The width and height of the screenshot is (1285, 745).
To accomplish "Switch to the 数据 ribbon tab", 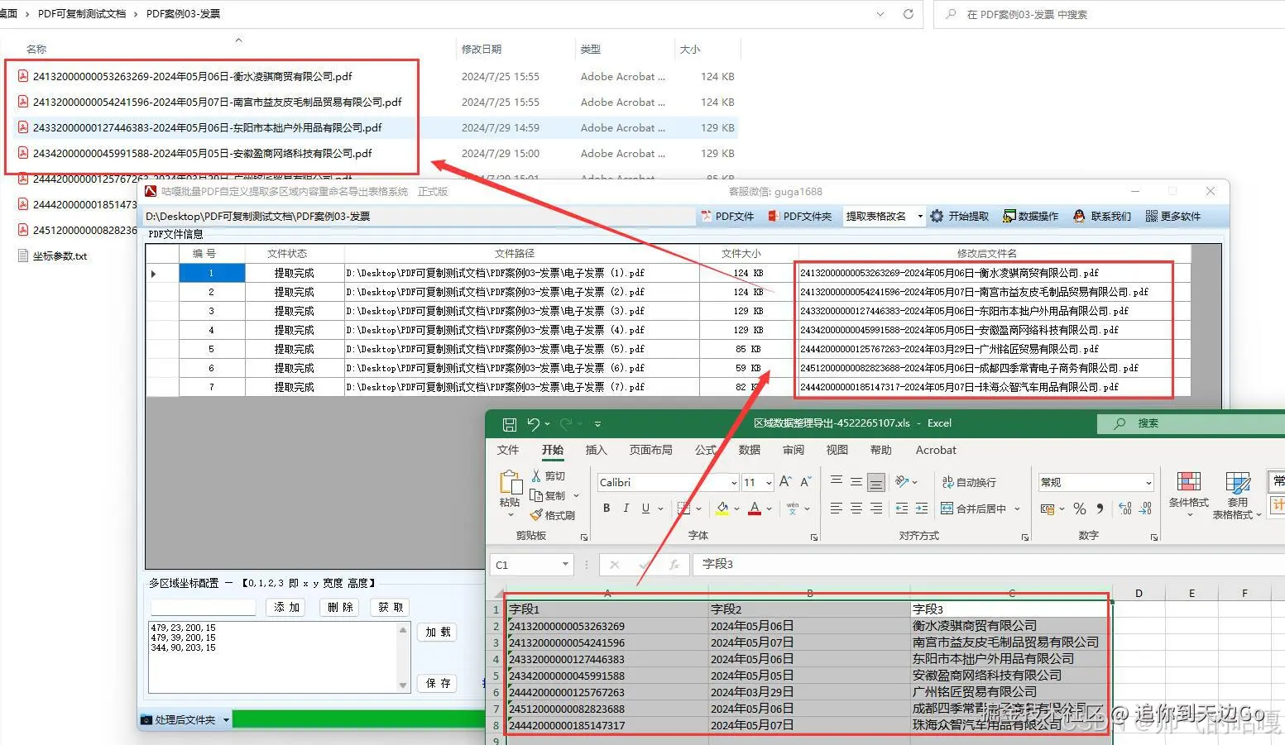I will (750, 451).
